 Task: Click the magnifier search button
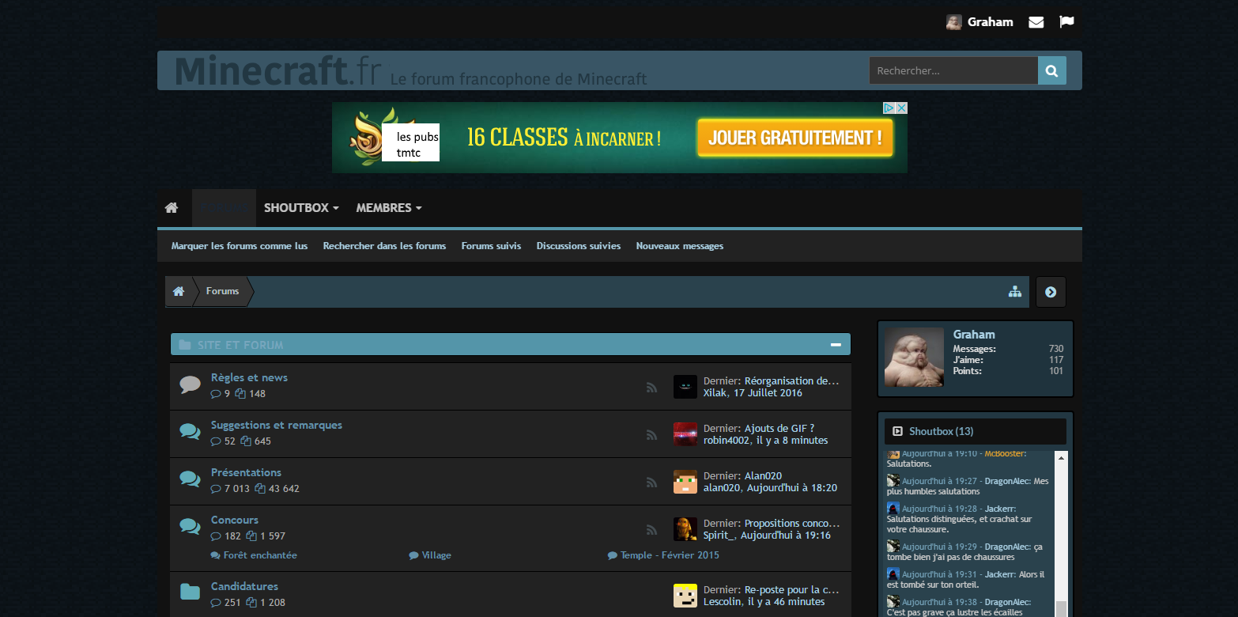click(x=1052, y=70)
